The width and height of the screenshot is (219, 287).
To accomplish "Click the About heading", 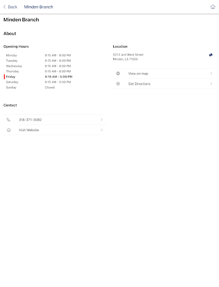I will click(x=10, y=34).
